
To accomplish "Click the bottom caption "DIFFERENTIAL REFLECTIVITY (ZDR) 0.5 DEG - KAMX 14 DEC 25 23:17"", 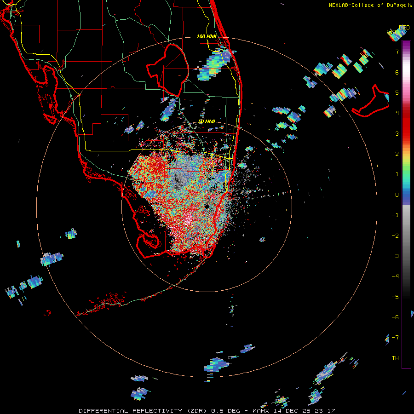I will (x=207, y=411).
